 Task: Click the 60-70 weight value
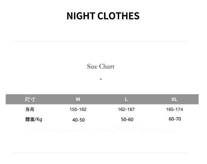coord(175,119)
